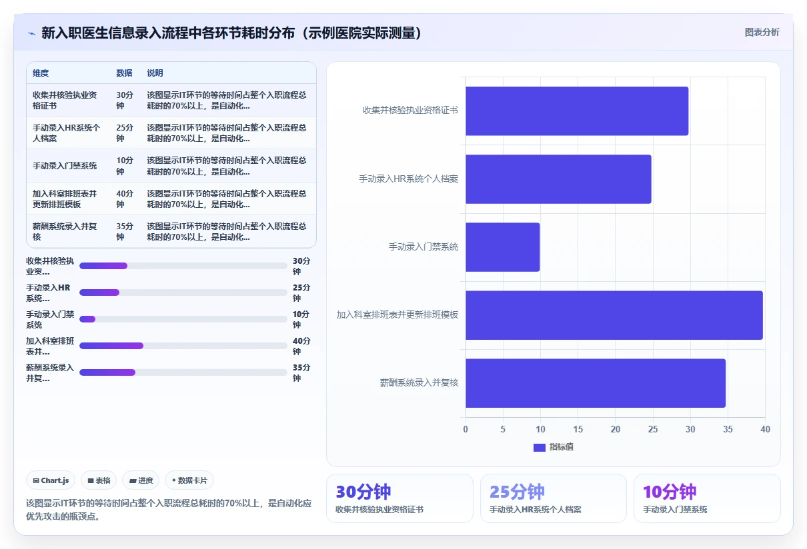Click the 数据卡片 tag chip
The width and height of the screenshot is (807, 549).
(189, 480)
